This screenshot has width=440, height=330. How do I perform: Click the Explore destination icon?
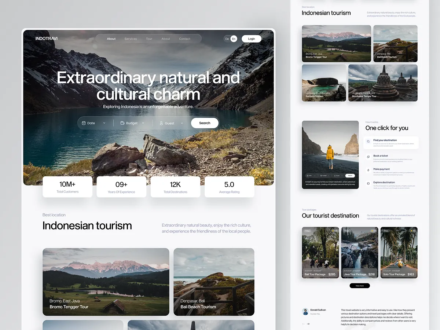(x=368, y=184)
